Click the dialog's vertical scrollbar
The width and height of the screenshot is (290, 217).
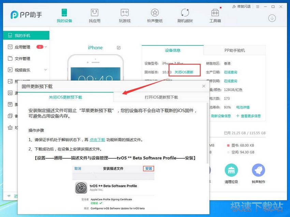[207, 133]
